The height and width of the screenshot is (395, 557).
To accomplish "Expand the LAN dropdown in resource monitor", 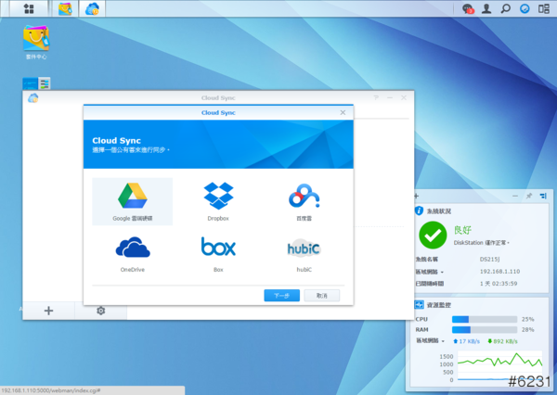I will pos(431,341).
